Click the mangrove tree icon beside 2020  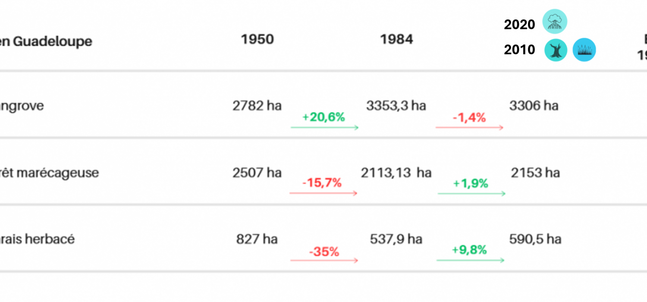(555, 21)
